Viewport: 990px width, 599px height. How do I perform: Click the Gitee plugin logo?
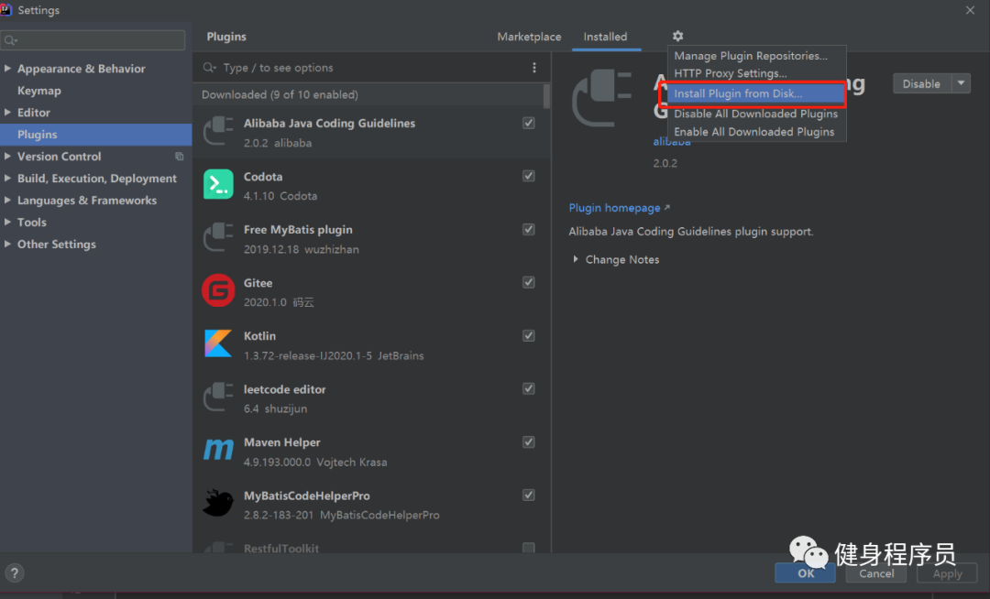click(218, 290)
